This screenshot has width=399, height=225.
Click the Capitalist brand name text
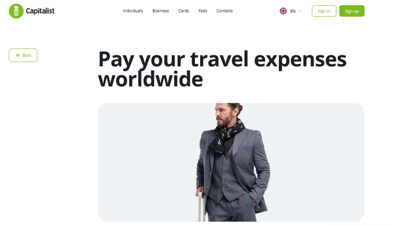click(x=40, y=11)
